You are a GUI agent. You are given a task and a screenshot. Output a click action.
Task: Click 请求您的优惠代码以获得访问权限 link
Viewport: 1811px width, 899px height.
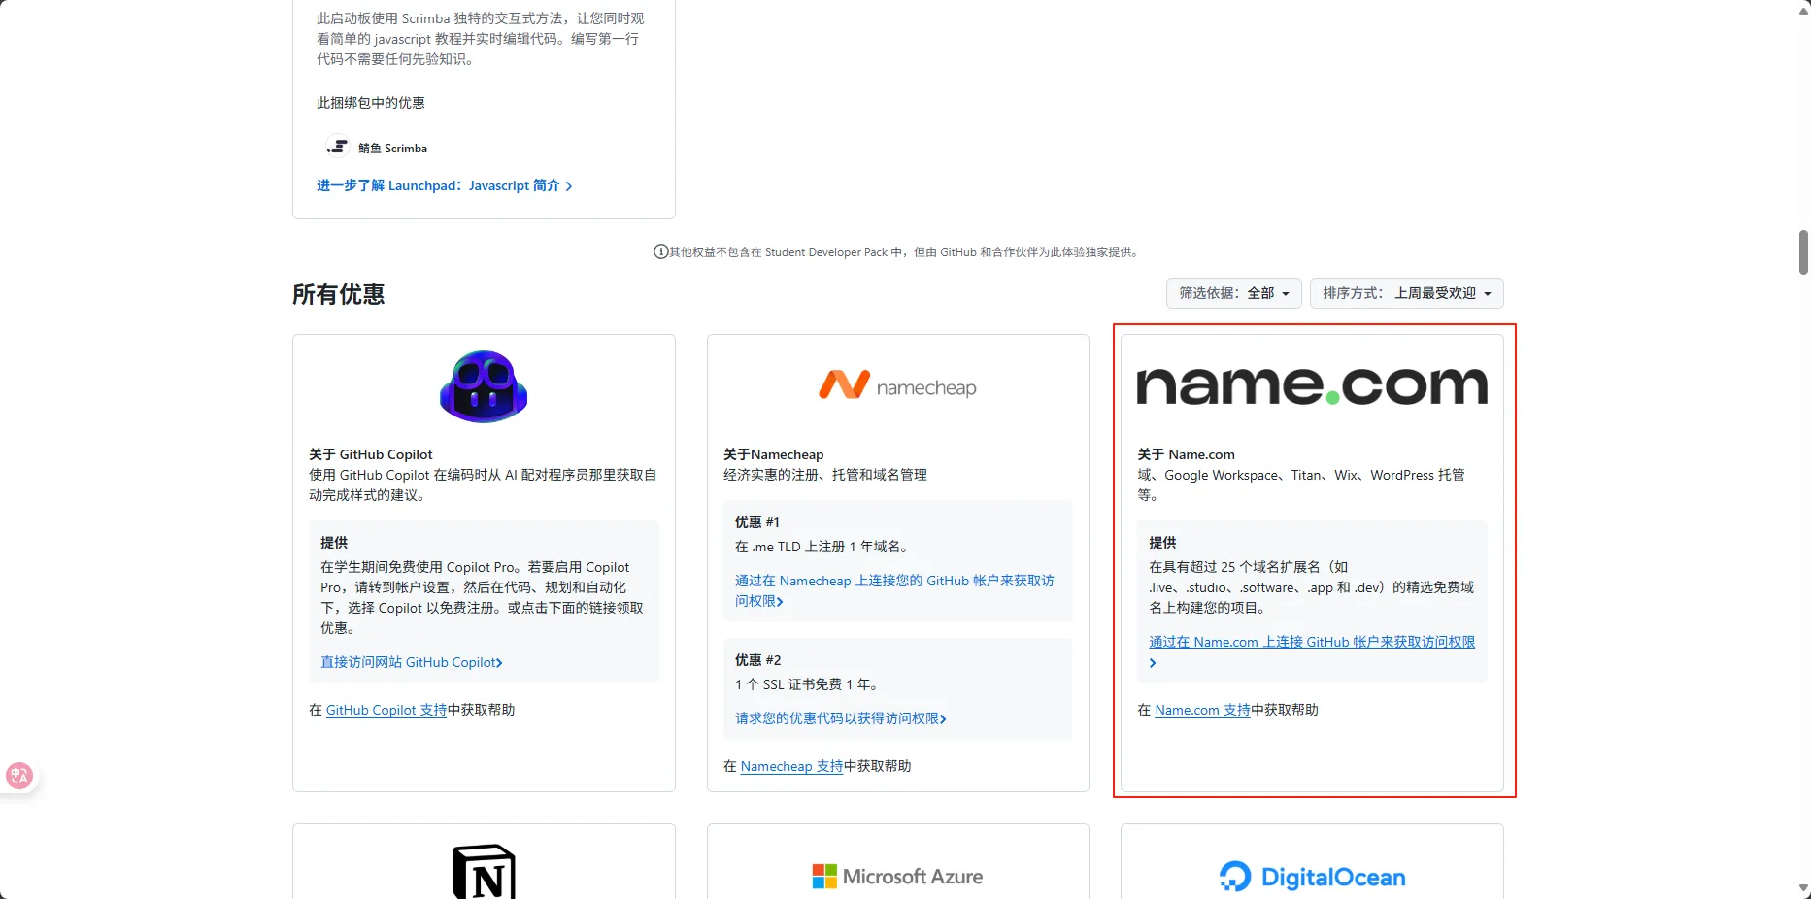click(840, 718)
